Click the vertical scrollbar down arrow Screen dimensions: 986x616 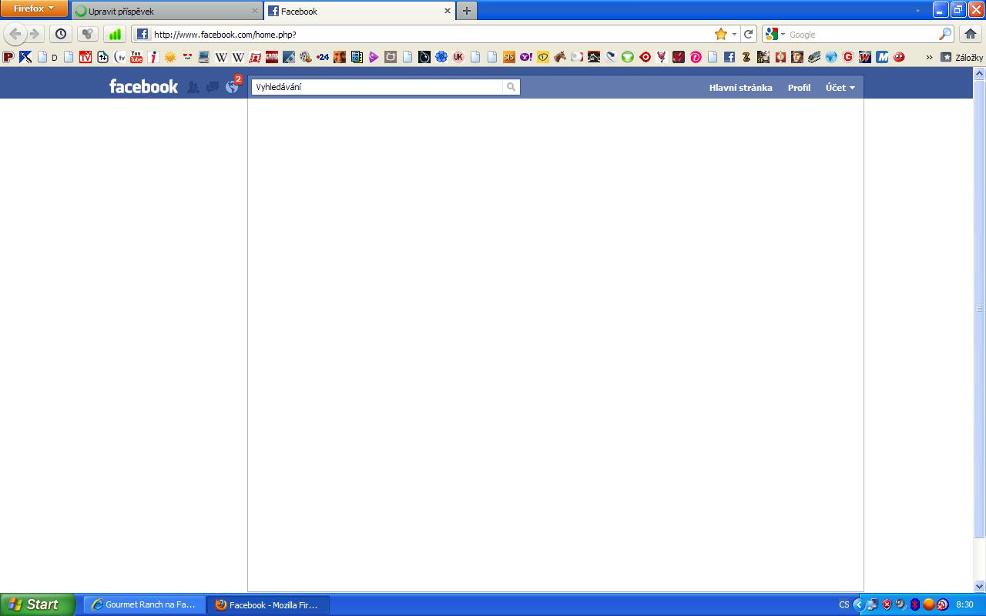click(x=980, y=585)
